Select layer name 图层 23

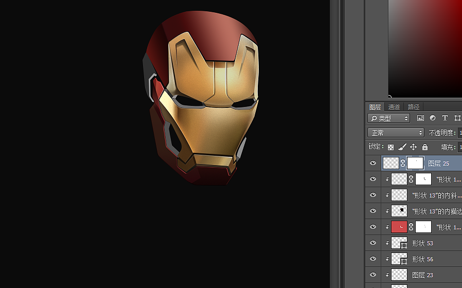(422, 275)
